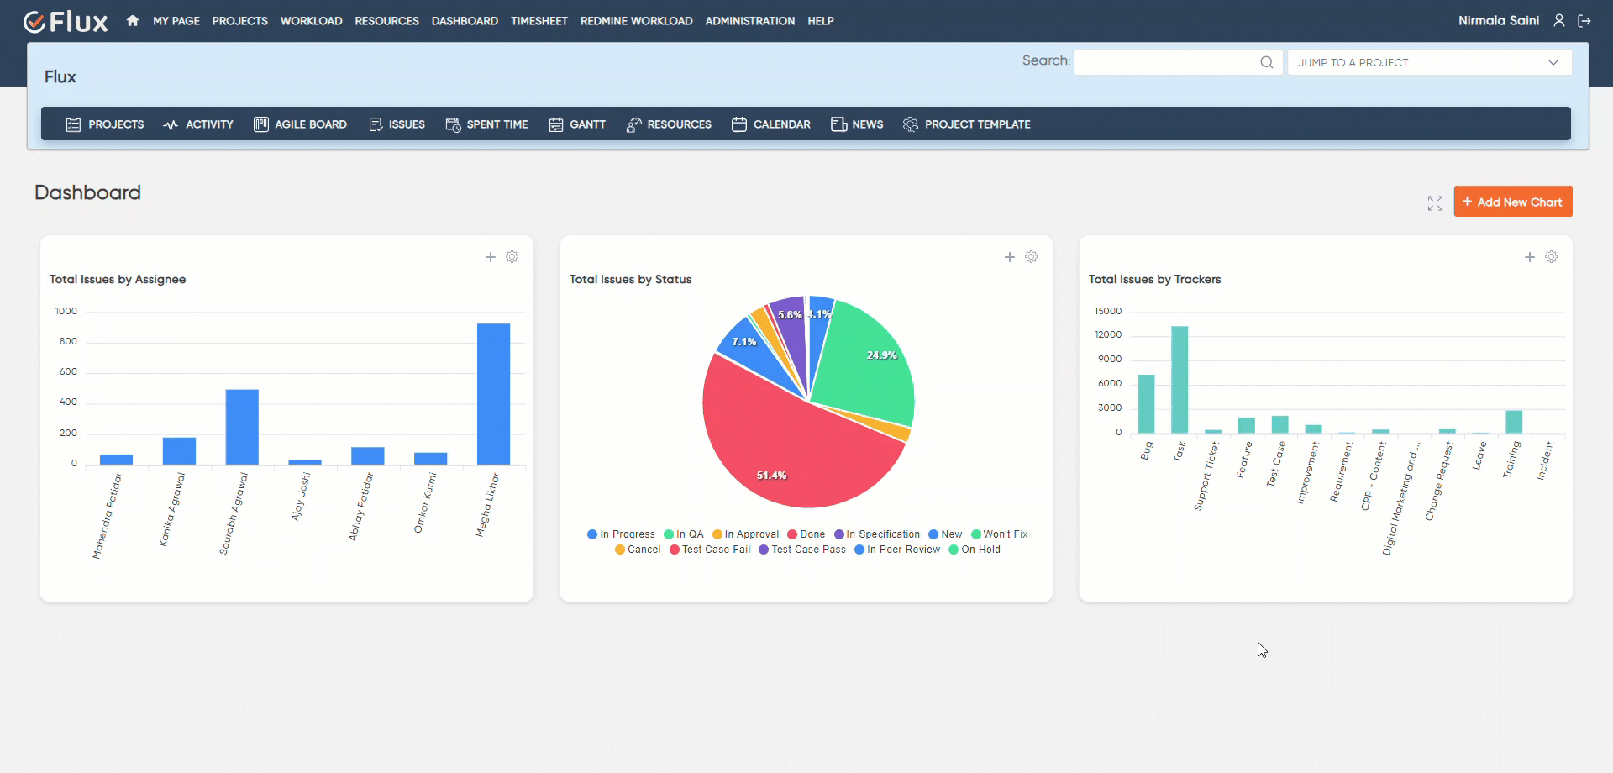Click inside the Search input field
Screen dimensions: 1613x773
[x=1168, y=60]
